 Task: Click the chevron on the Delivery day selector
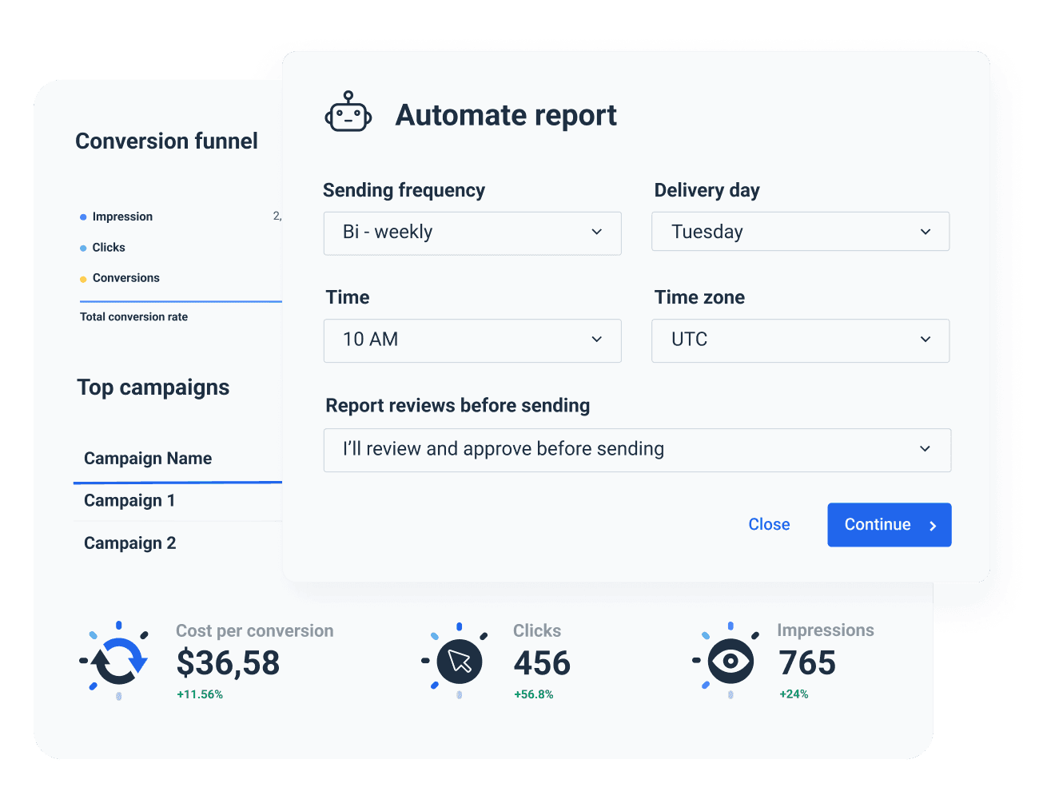click(x=925, y=232)
